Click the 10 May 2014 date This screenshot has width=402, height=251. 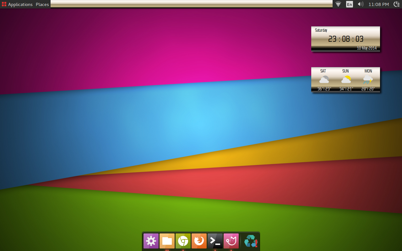pyautogui.click(x=367, y=48)
